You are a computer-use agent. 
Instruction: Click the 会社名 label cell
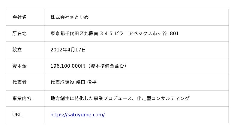pyautogui.click(x=19, y=17)
